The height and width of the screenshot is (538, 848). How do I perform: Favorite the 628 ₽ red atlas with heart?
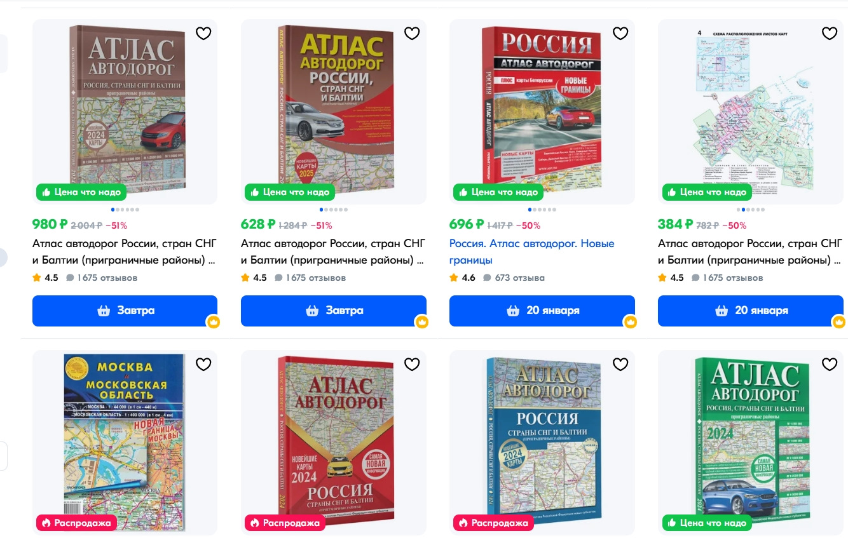pyautogui.click(x=412, y=33)
